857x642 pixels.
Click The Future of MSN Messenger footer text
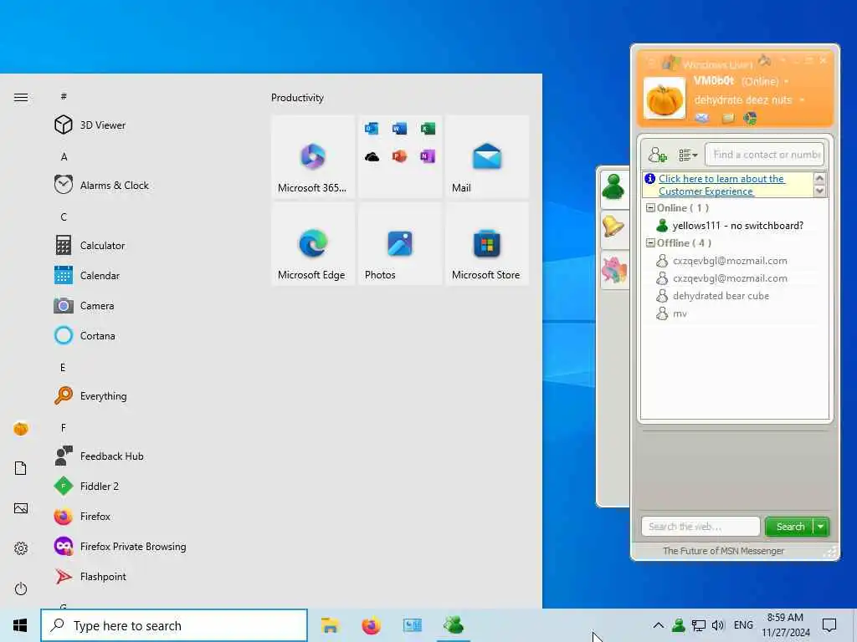tap(723, 551)
